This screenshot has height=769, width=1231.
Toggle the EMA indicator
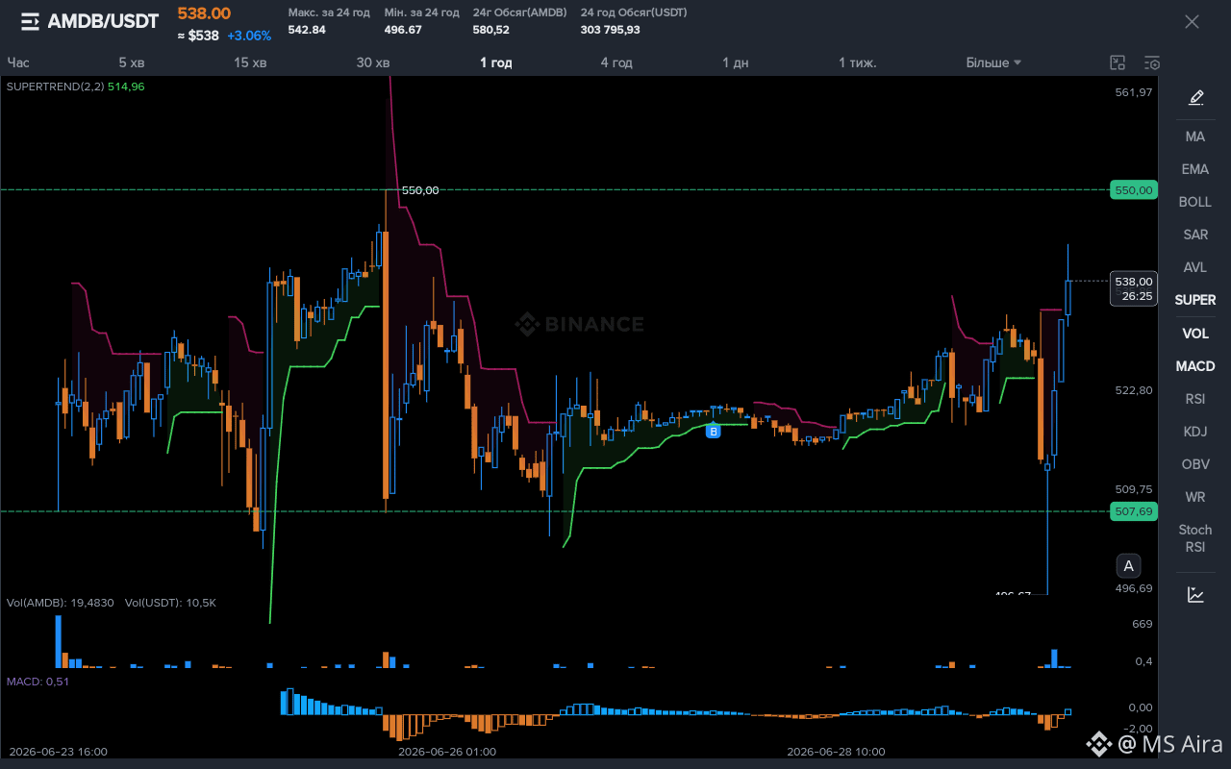[x=1195, y=169]
